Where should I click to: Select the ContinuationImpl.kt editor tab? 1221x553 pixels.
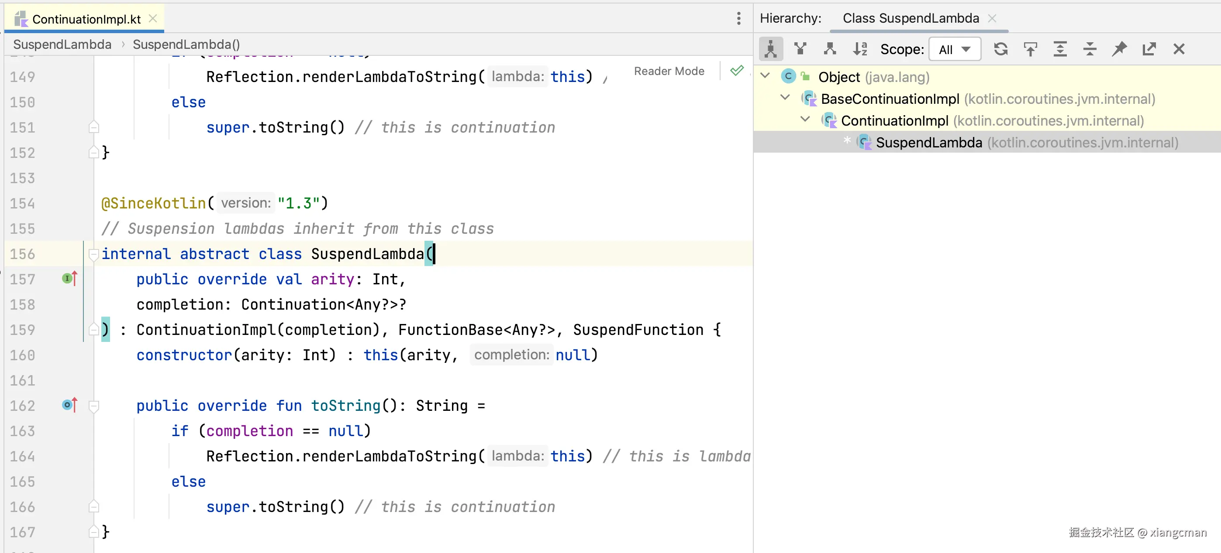click(x=86, y=19)
